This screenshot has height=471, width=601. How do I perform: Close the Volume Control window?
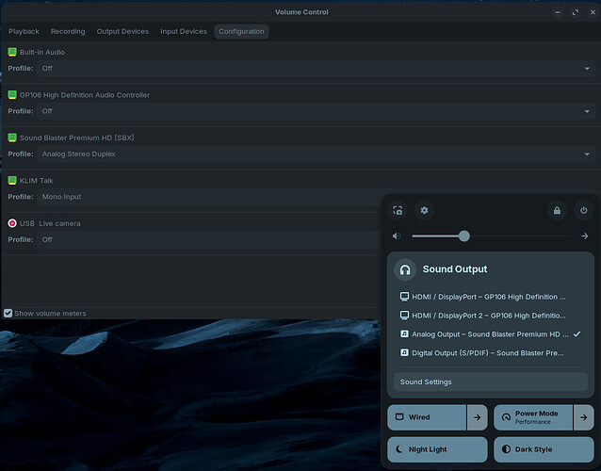(593, 12)
